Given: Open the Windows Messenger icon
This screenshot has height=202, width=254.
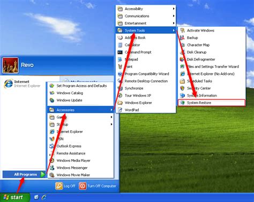Looking at the screenshot, I should (52, 168).
